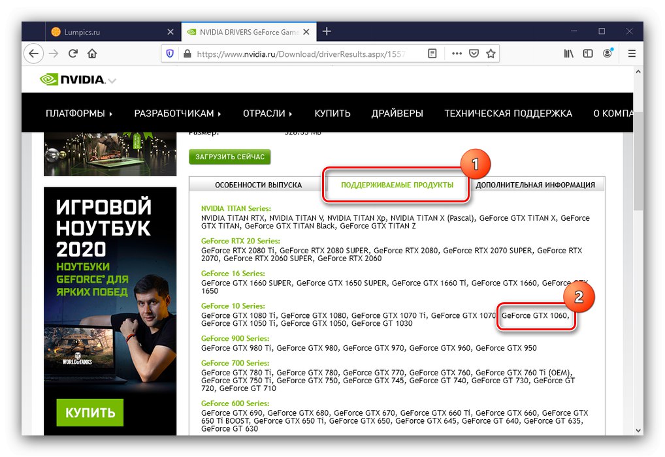View site security padlock info
This screenshot has height=457, width=665.
pos(187,54)
